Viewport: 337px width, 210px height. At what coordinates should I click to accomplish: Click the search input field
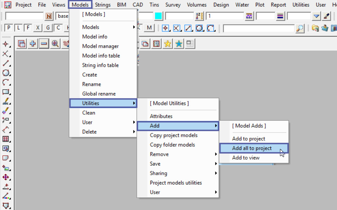[259, 28]
